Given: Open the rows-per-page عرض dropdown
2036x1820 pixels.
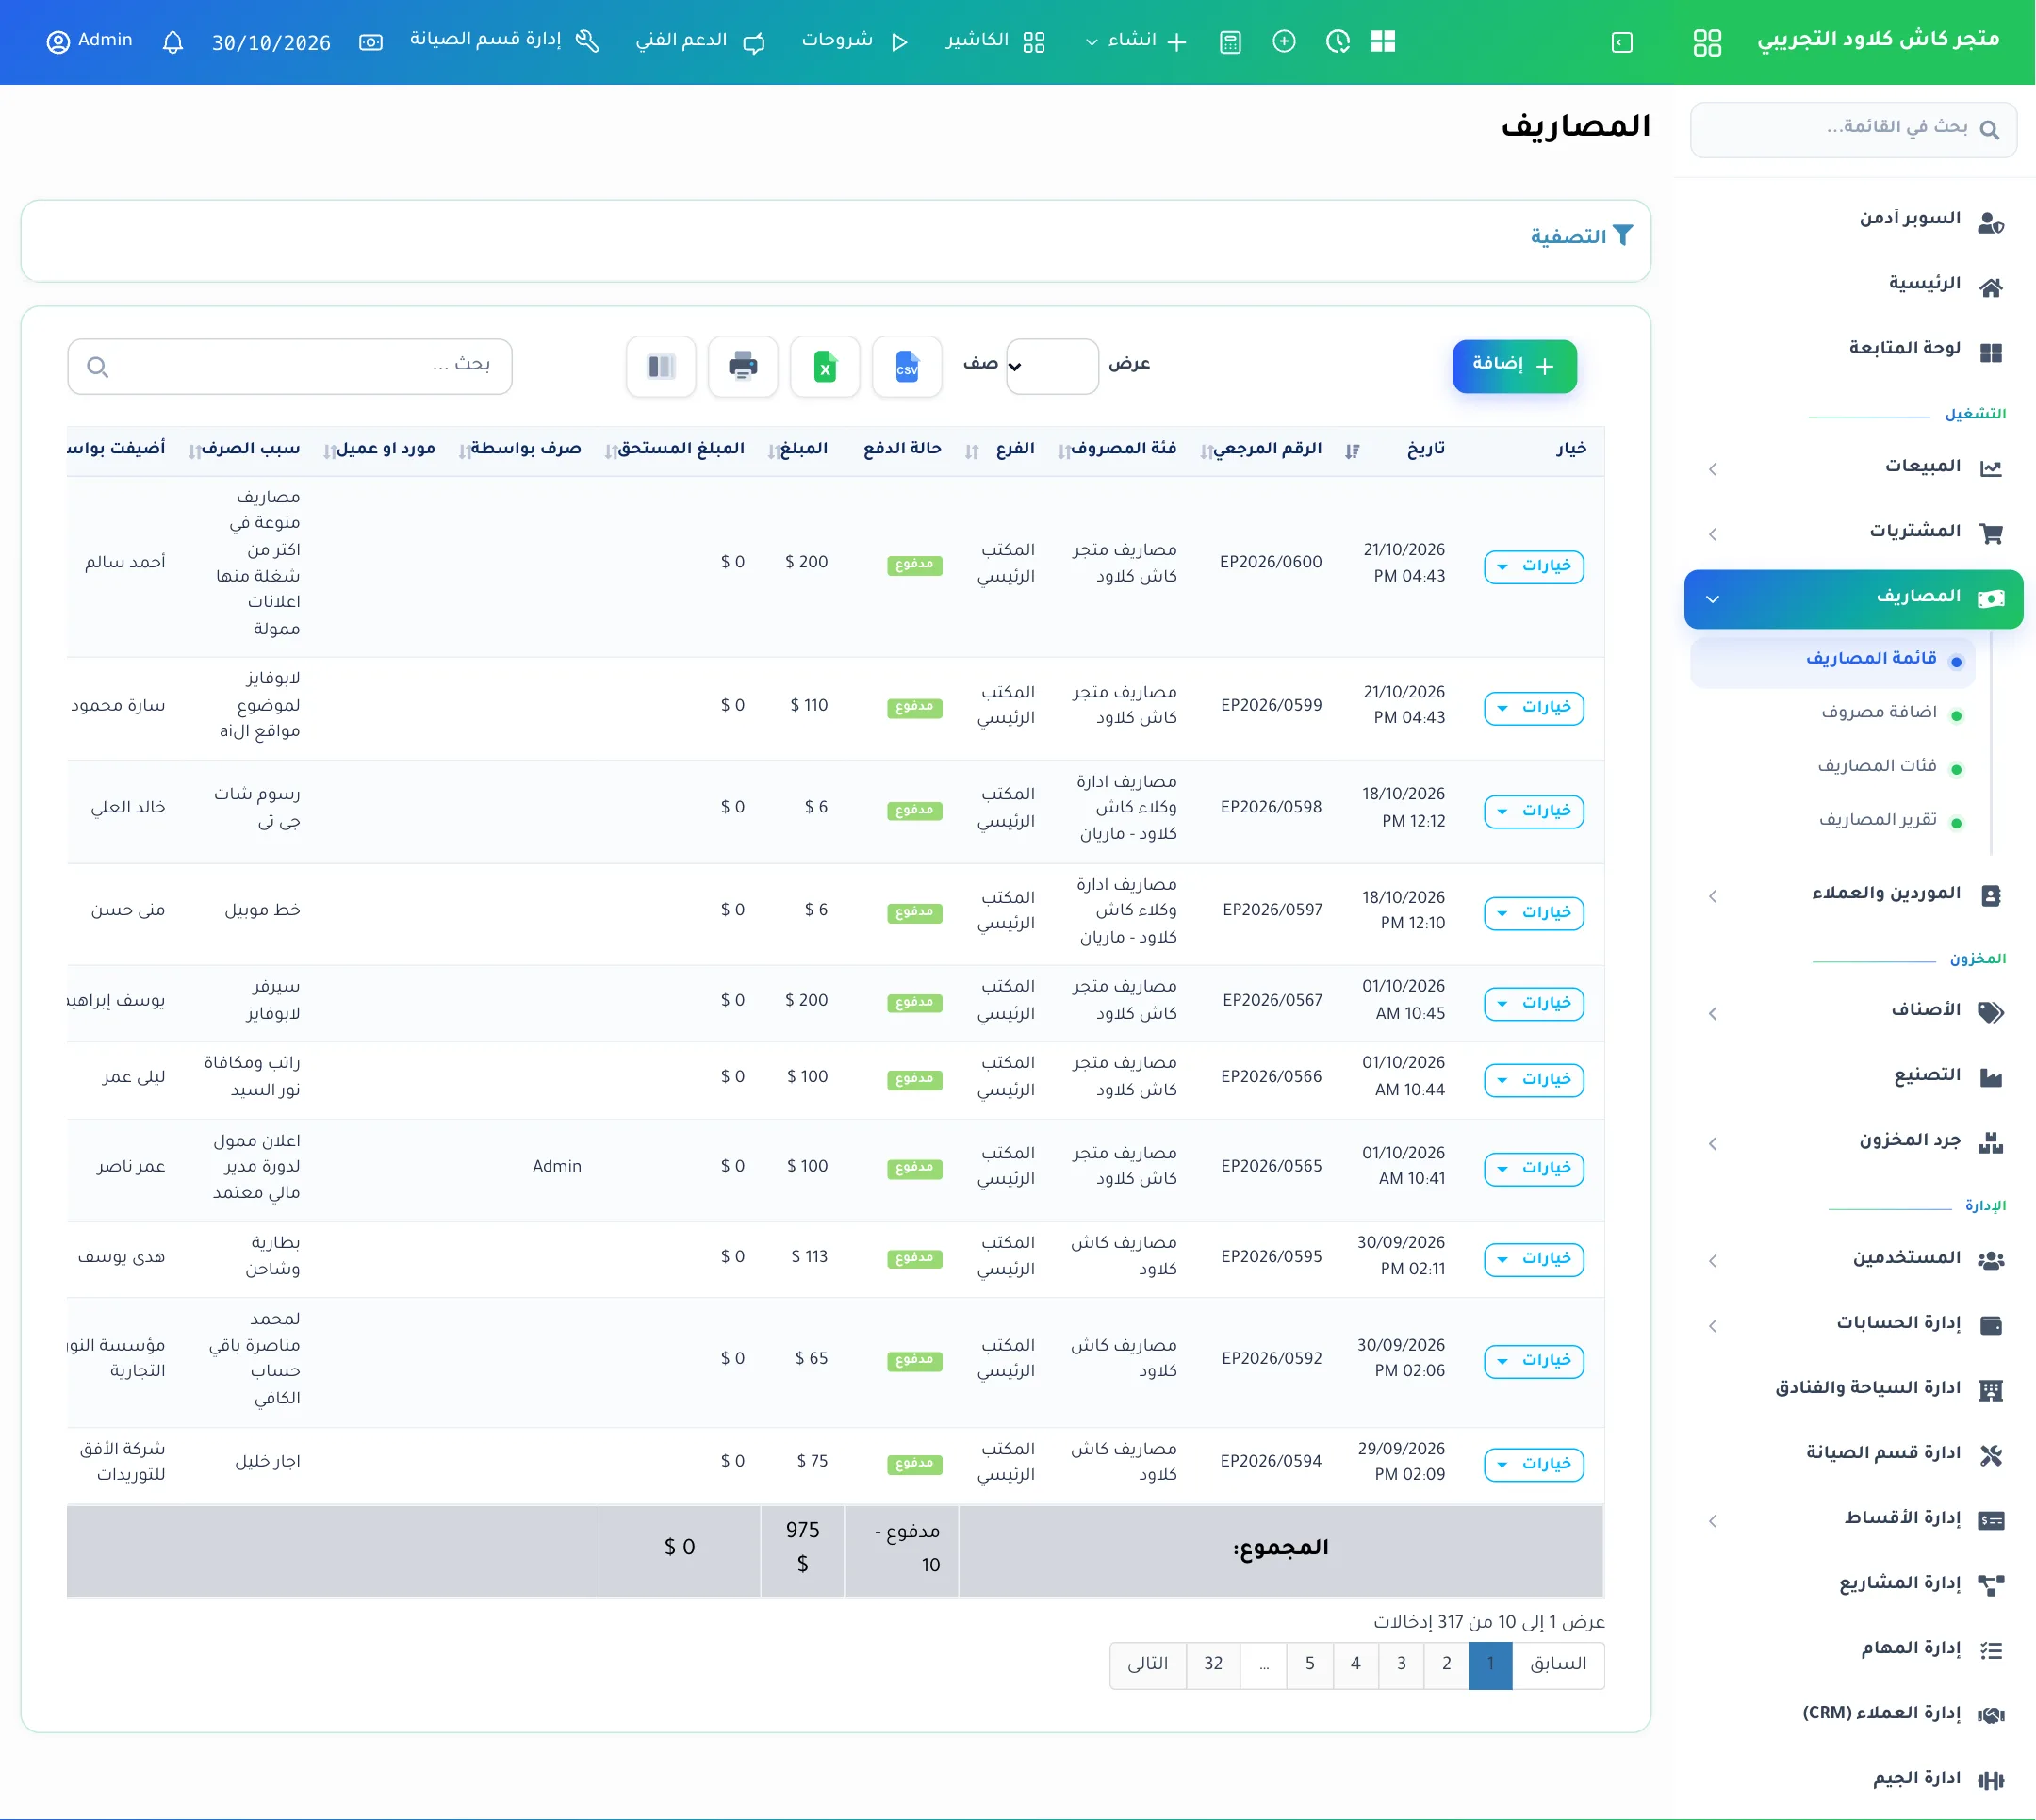Looking at the screenshot, I should pyautogui.click(x=1052, y=366).
